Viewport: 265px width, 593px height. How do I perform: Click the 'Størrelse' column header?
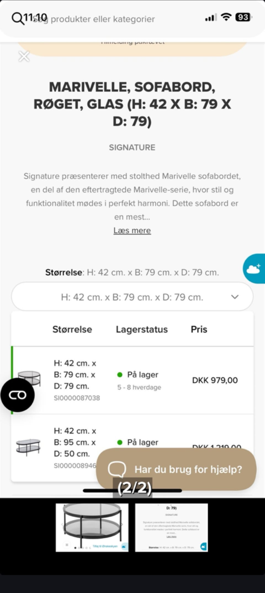click(72, 329)
